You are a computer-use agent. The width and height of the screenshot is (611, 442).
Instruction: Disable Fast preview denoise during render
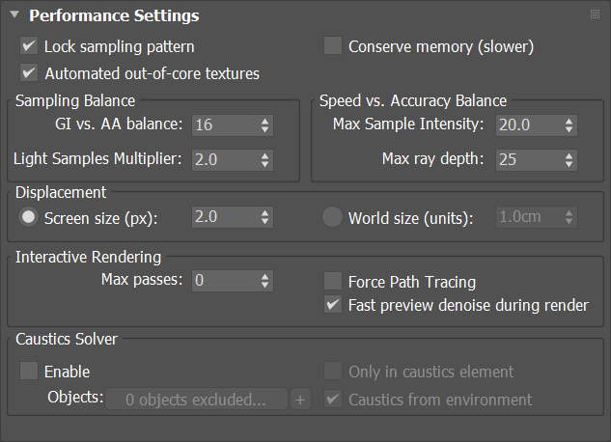pos(333,305)
